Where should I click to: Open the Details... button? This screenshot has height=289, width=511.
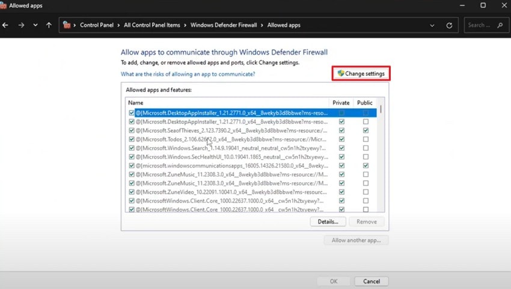328,222
